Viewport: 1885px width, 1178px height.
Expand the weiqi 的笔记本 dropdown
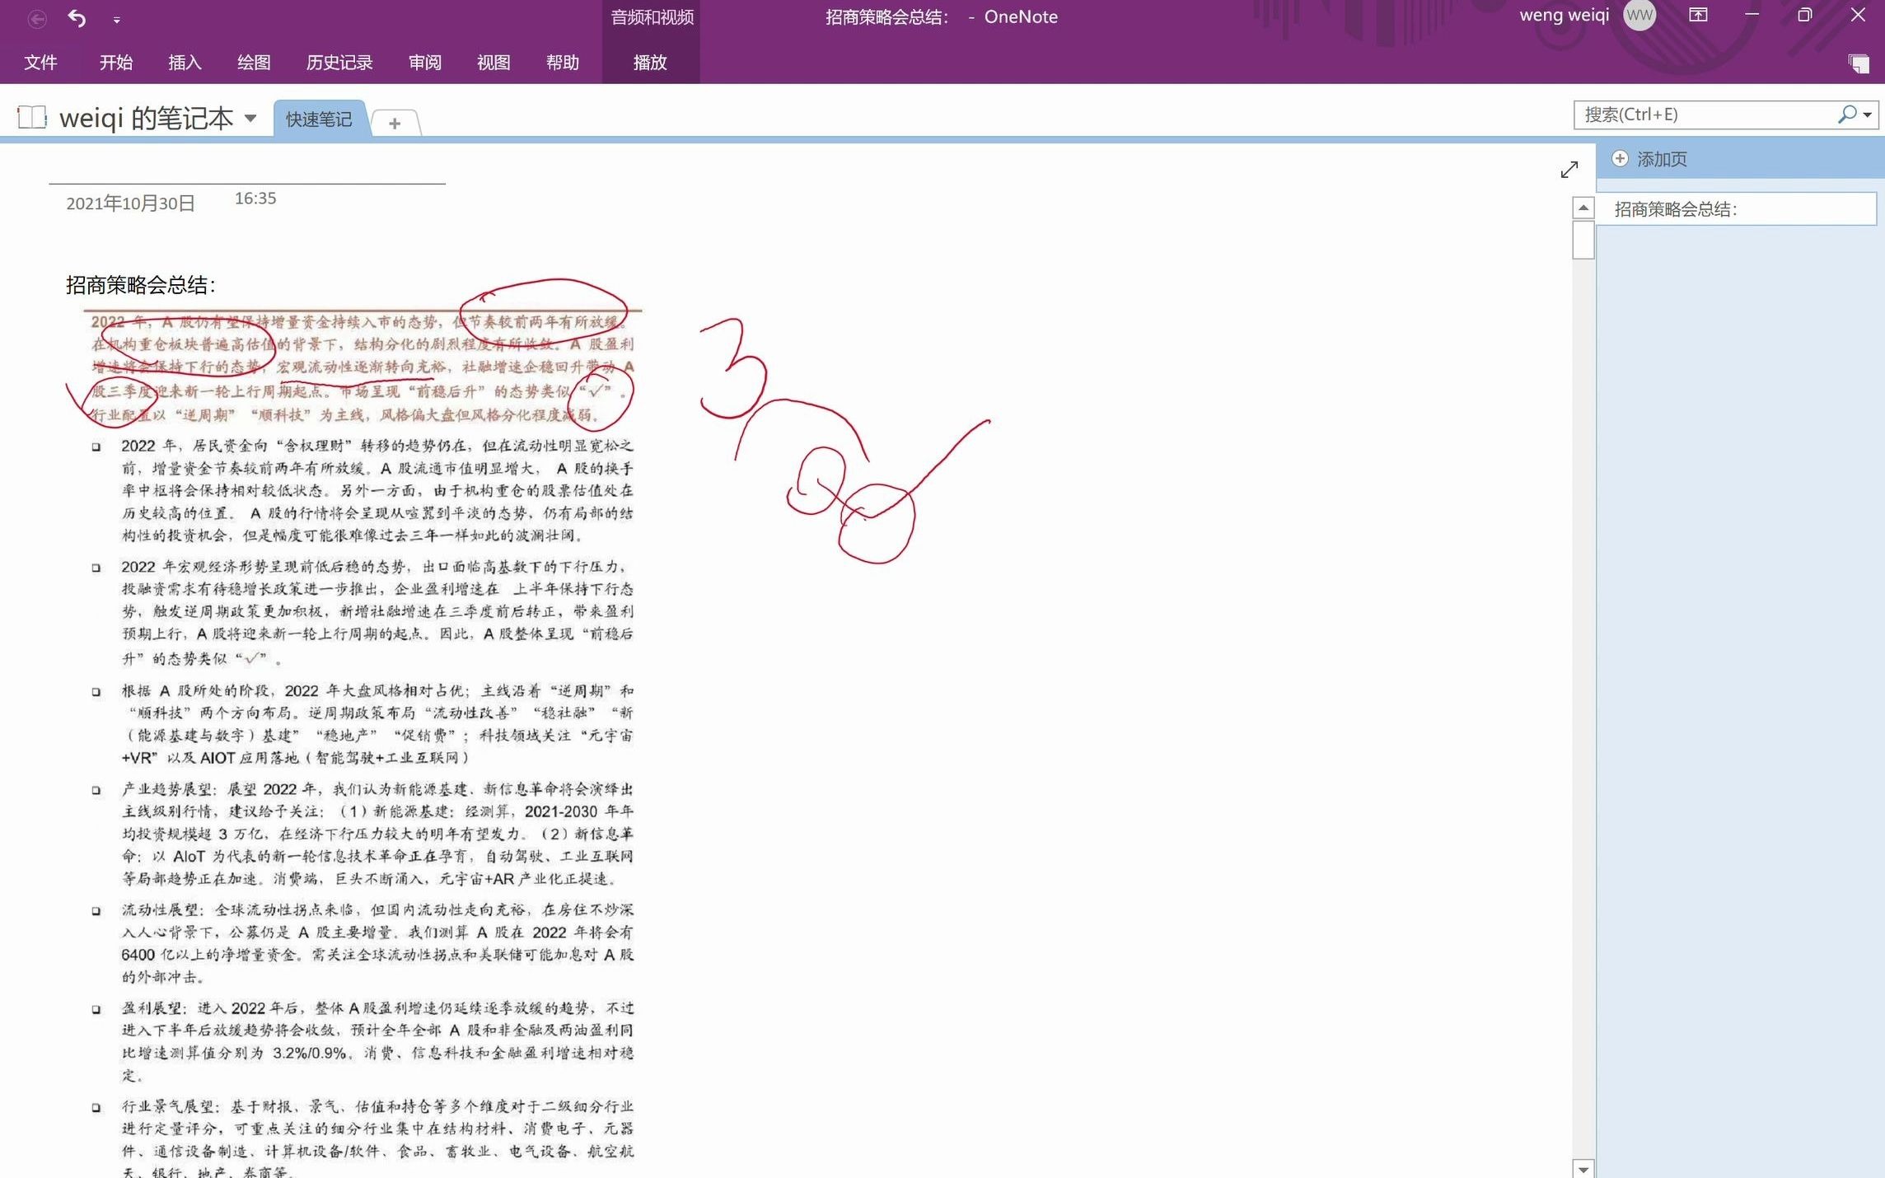point(248,119)
